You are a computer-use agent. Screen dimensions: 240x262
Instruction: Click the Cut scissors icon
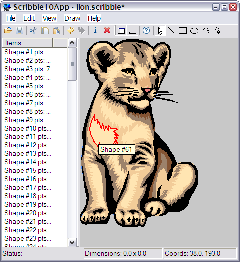point(33,30)
